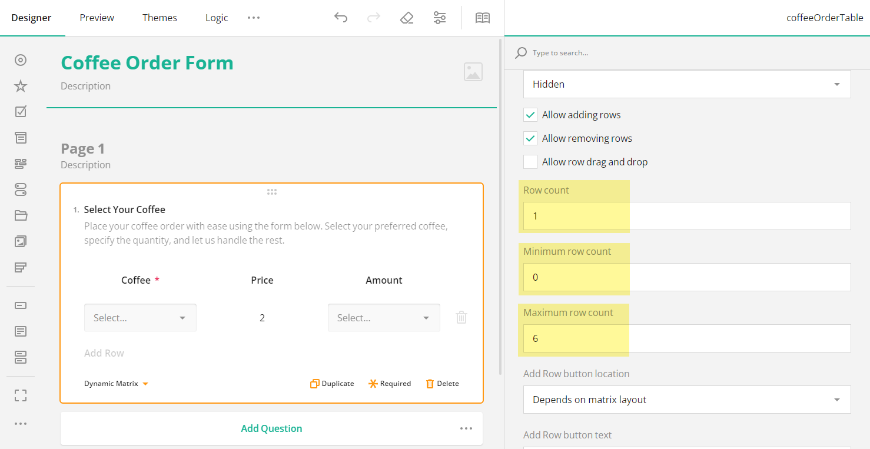Click the Undo icon in the toolbar
Viewport: 870px width, 449px height.
tap(340, 18)
